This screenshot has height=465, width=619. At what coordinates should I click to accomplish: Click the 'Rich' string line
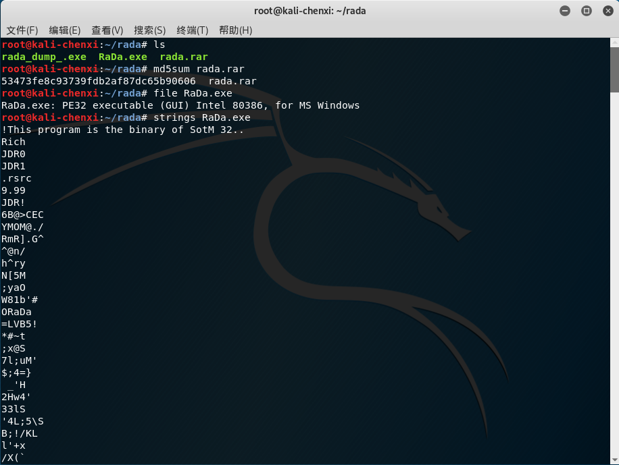click(14, 142)
